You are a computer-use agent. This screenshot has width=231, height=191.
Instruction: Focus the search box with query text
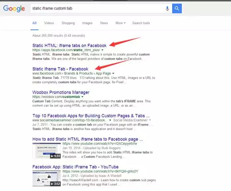click(97, 8)
